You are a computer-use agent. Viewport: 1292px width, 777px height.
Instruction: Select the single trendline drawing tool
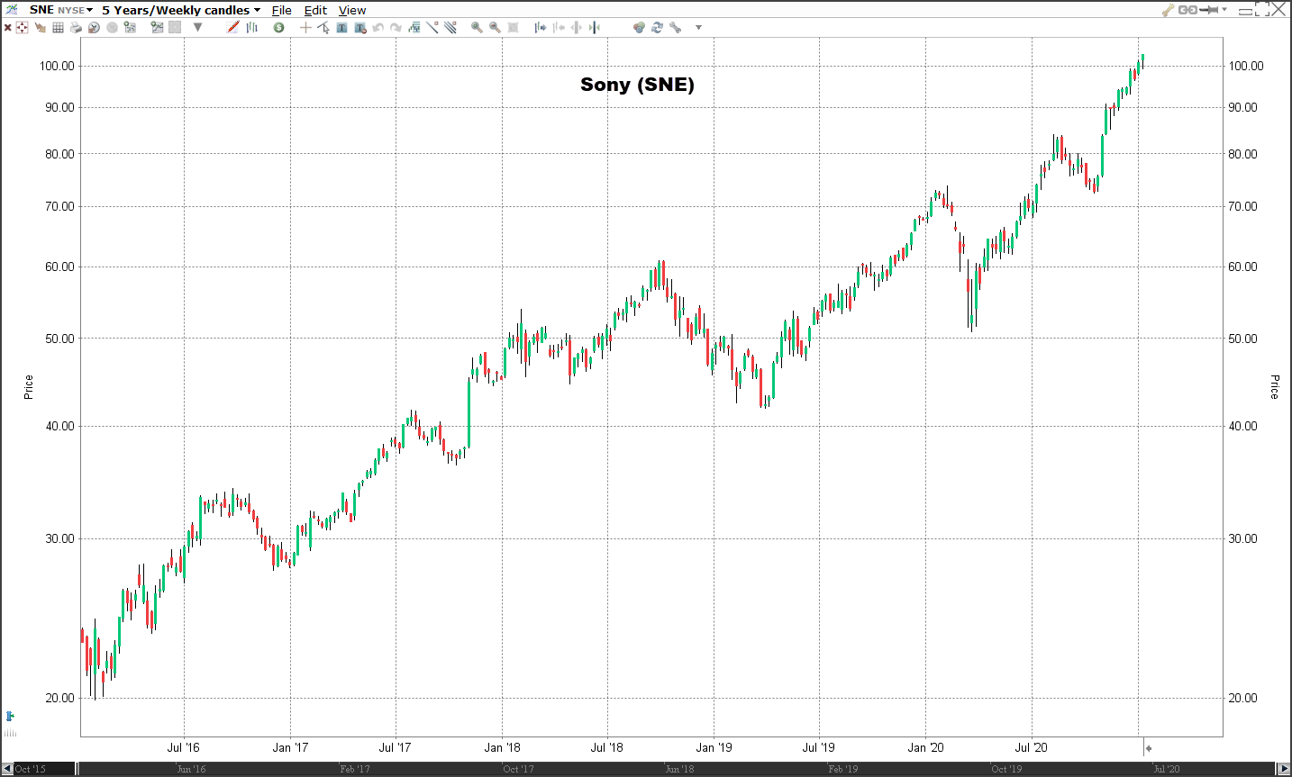[432, 28]
